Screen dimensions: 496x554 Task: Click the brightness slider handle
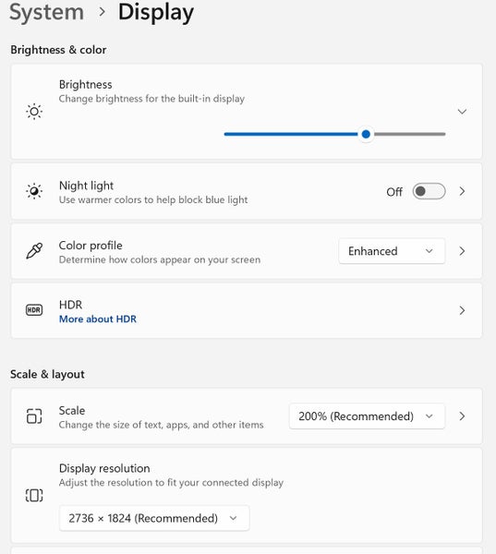[366, 134]
